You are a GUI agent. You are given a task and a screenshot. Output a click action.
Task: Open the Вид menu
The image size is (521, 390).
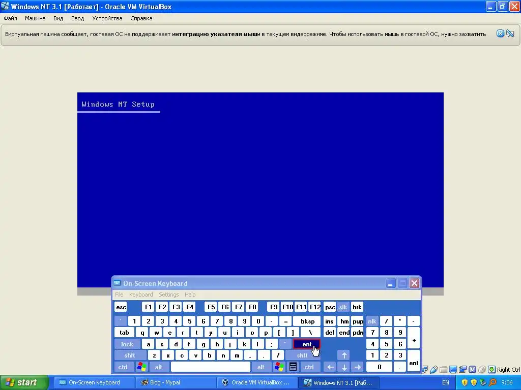coord(58,18)
